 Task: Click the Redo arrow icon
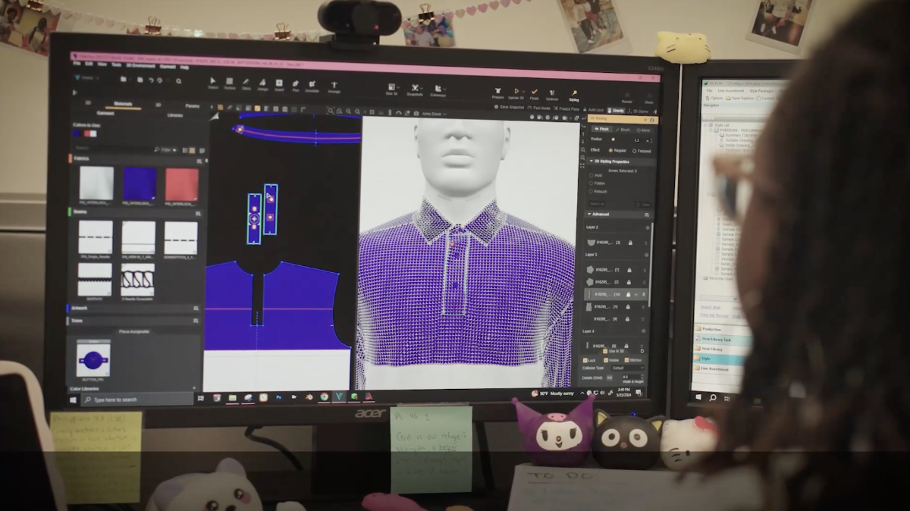pyautogui.click(x=160, y=80)
